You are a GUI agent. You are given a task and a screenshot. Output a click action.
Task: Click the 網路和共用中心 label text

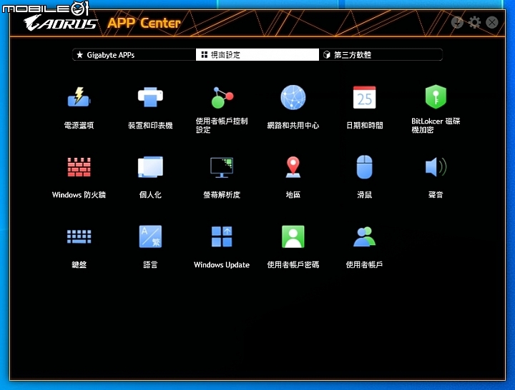(293, 125)
